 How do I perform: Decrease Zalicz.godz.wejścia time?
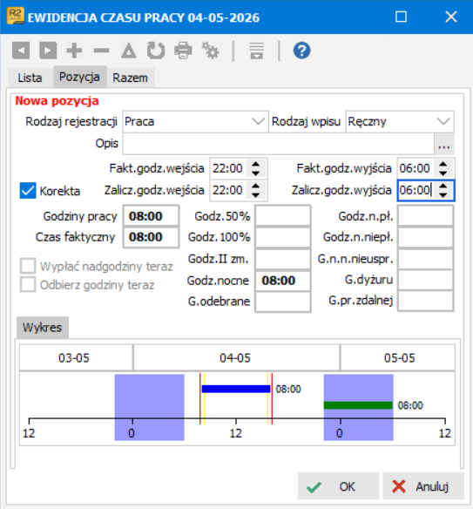(x=255, y=194)
